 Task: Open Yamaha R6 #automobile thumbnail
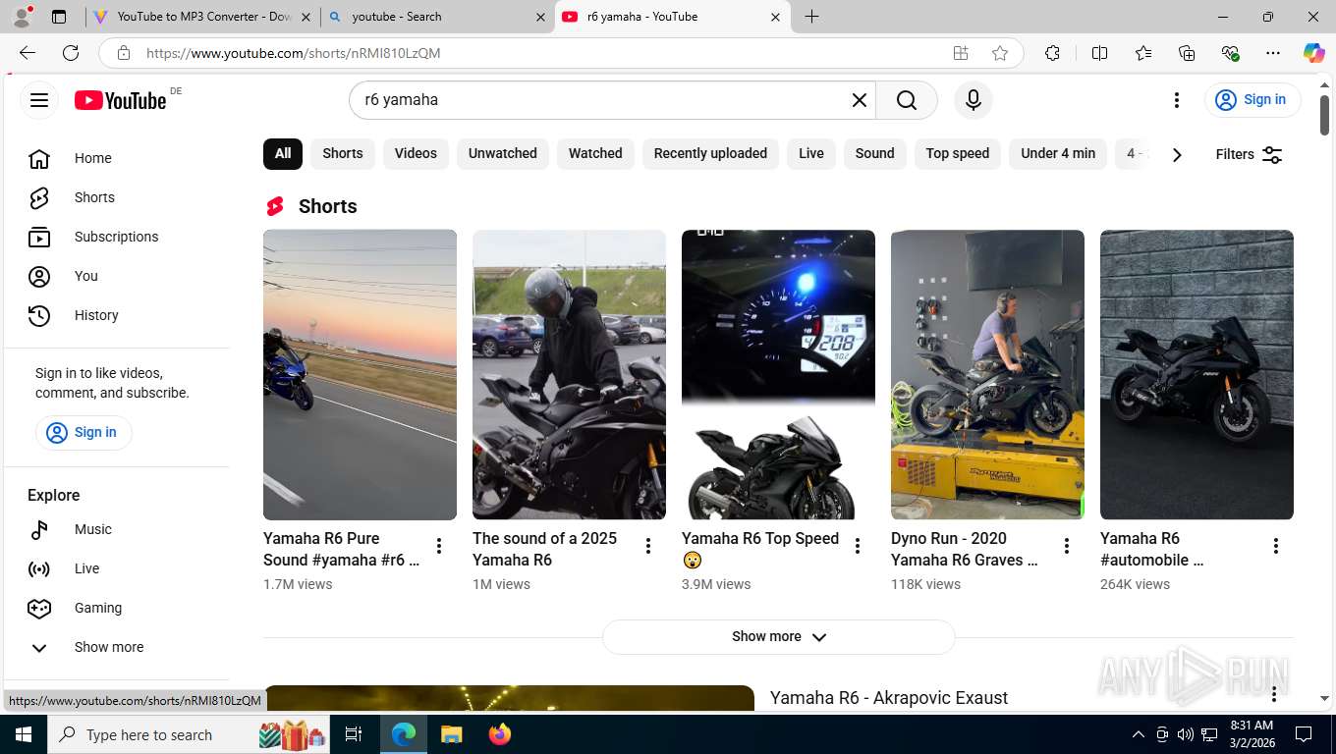point(1197,374)
